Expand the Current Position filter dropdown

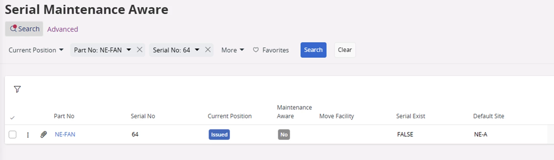pos(61,50)
